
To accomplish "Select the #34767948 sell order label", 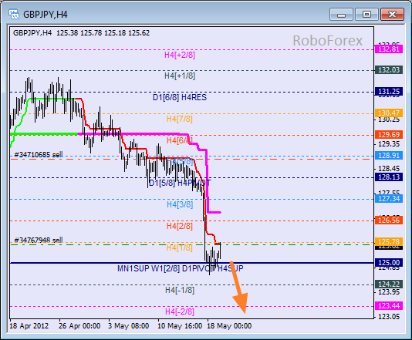I will point(39,240).
